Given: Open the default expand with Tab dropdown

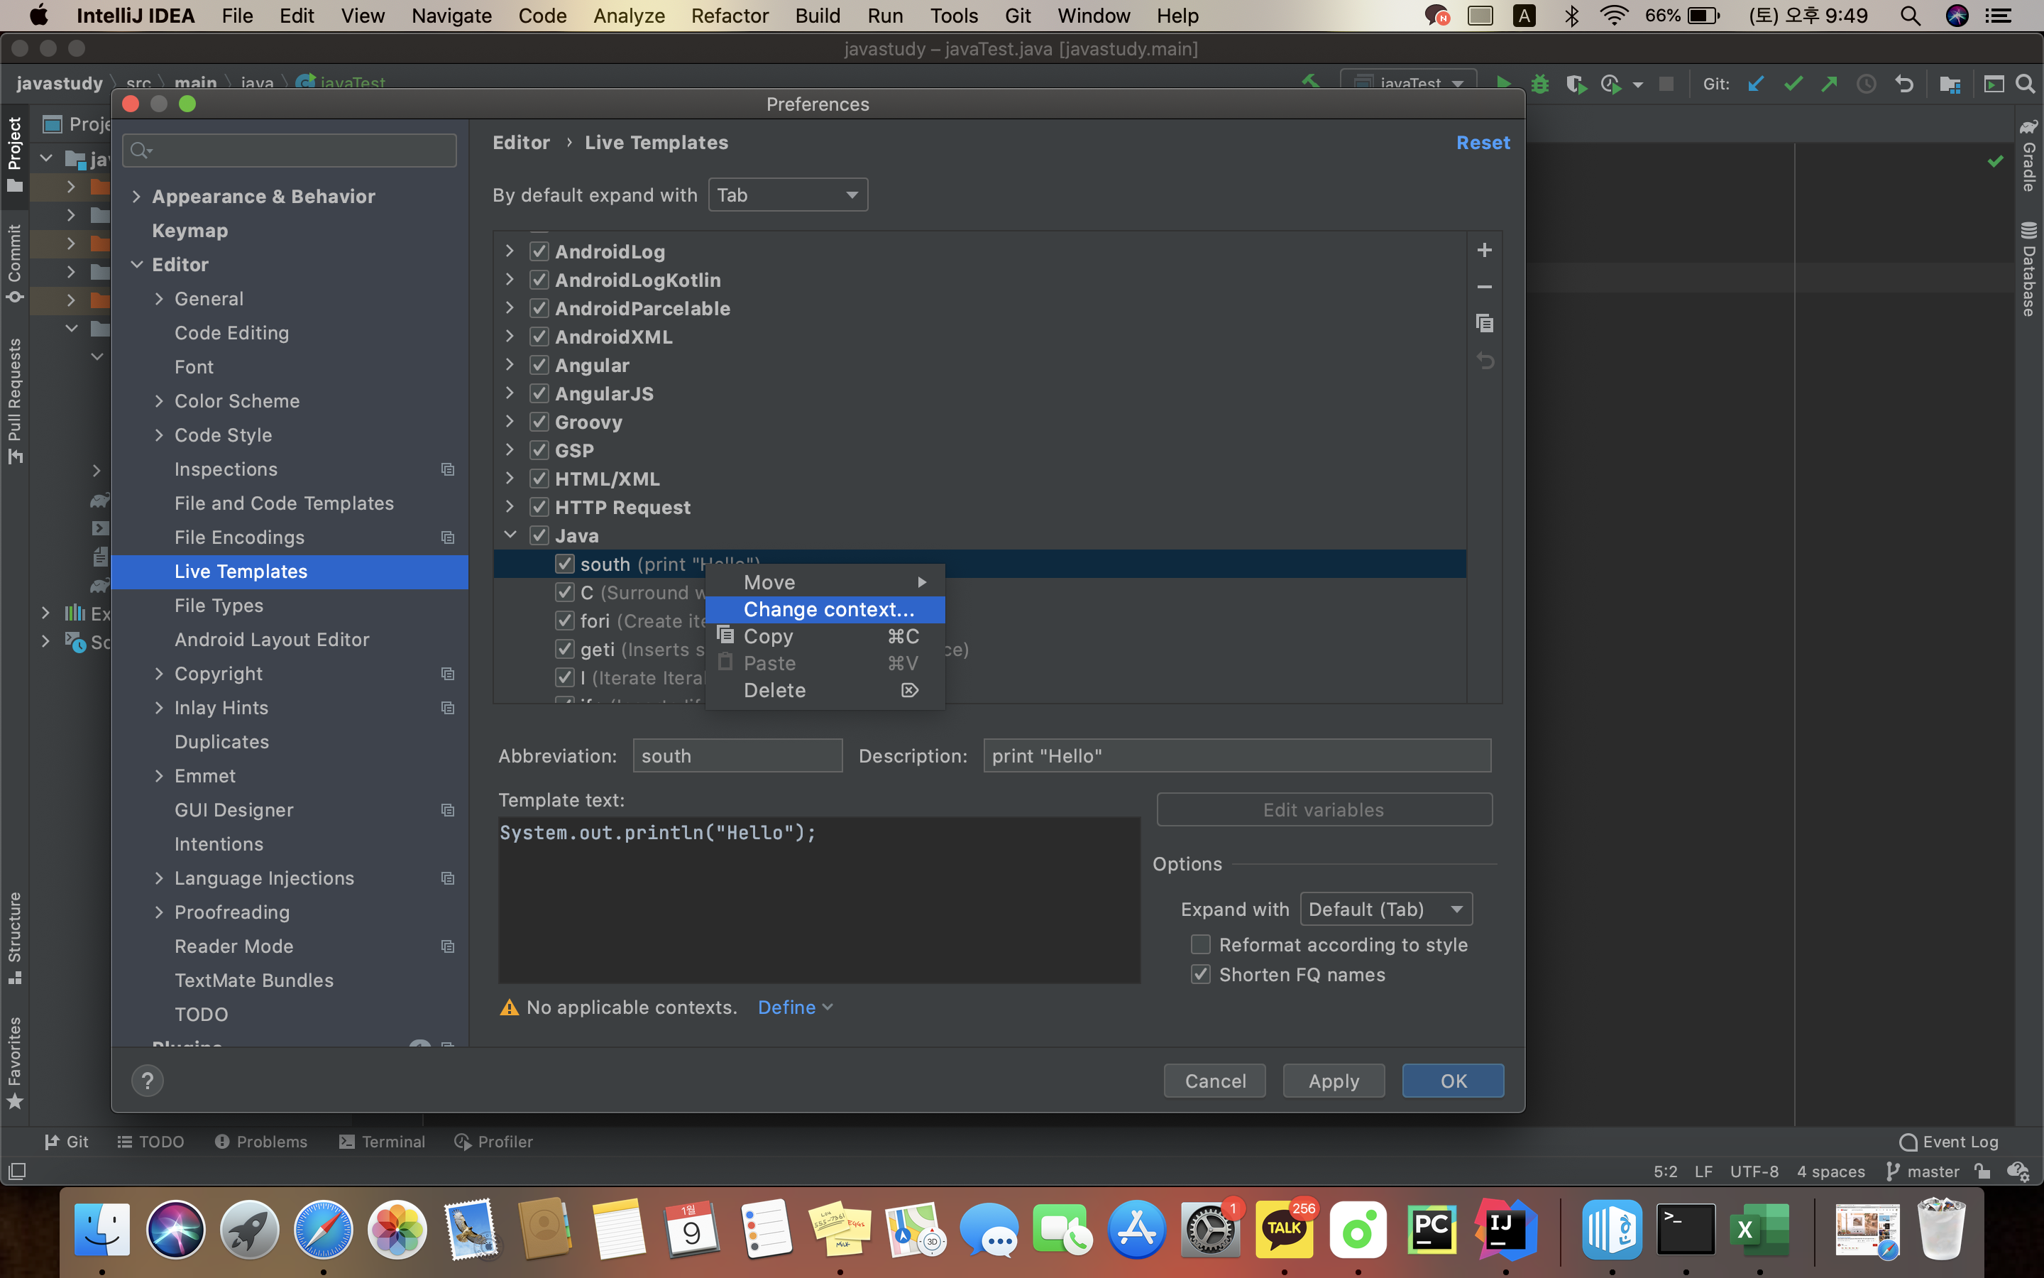Looking at the screenshot, I should pyautogui.click(x=787, y=195).
